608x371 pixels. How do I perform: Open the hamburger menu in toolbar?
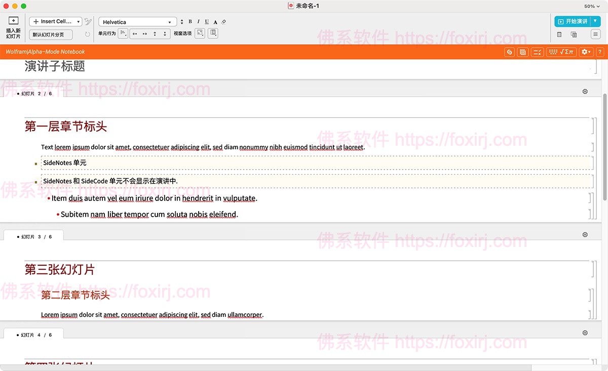595,34
